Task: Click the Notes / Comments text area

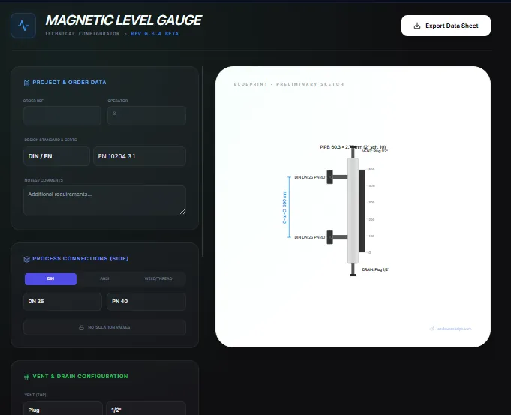Action: [104, 200]
